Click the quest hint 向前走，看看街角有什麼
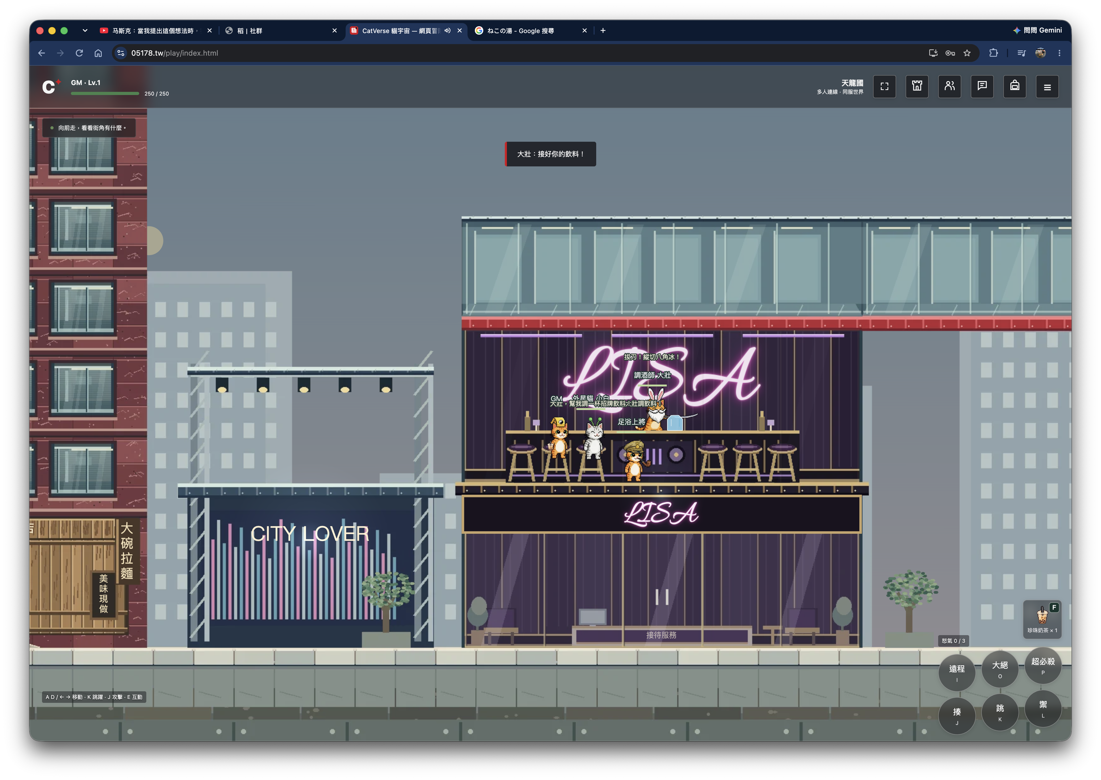 point(89,128)
